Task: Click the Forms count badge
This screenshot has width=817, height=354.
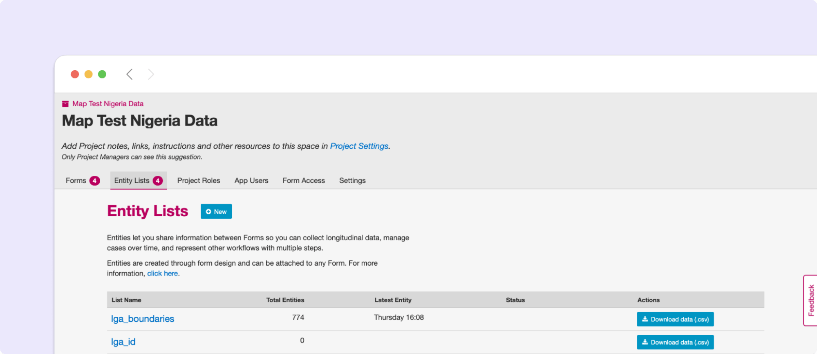Action: coord(95,181)
